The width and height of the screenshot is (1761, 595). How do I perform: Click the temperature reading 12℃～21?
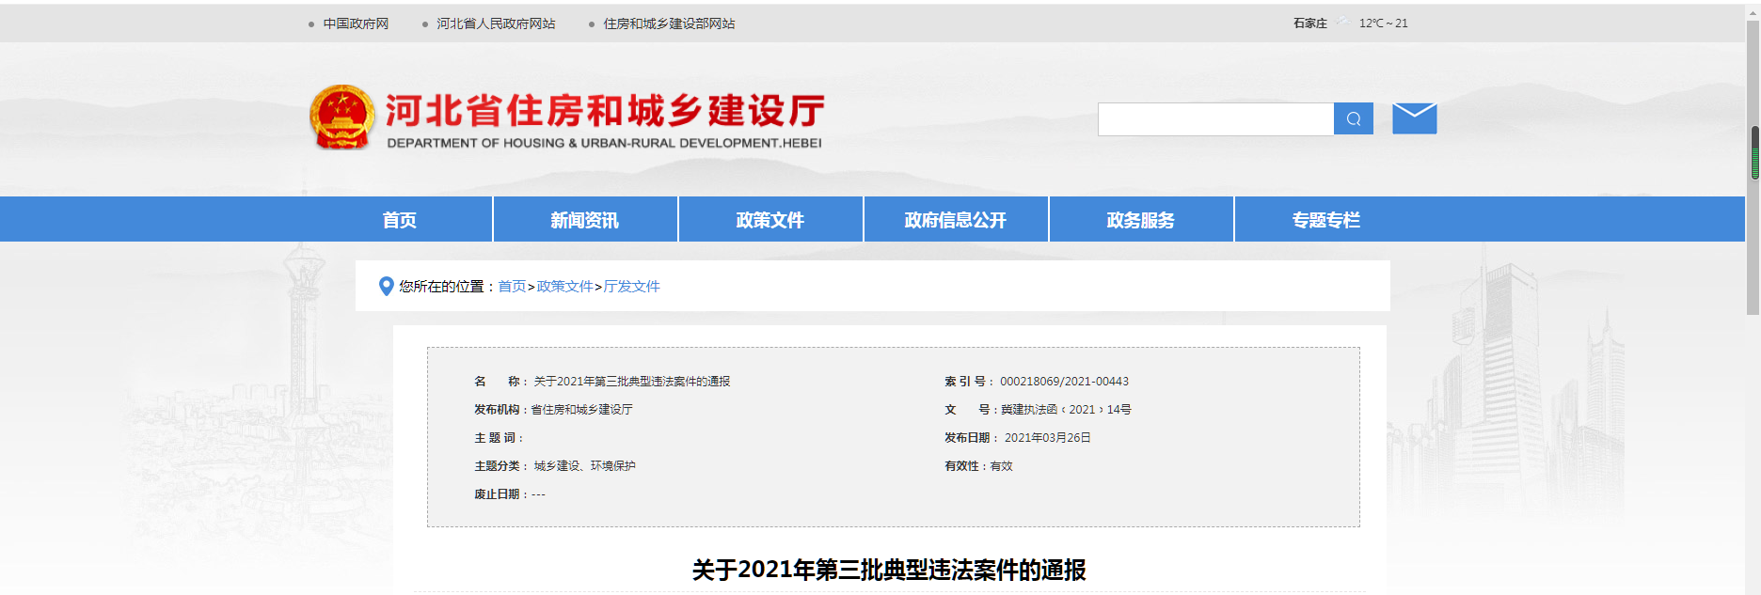pyautogui.click(x=1383, y=23)
